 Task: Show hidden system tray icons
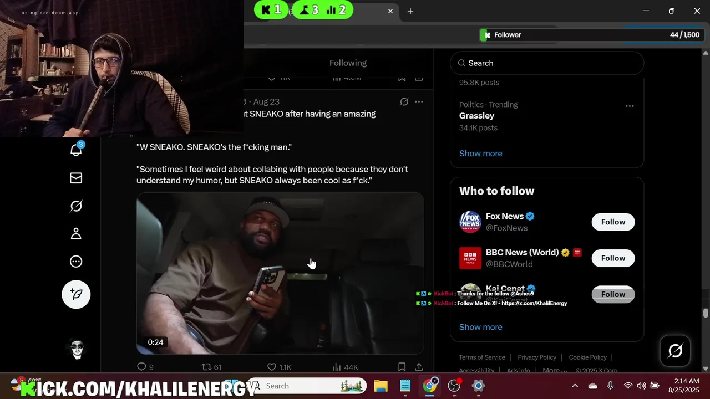575,386
